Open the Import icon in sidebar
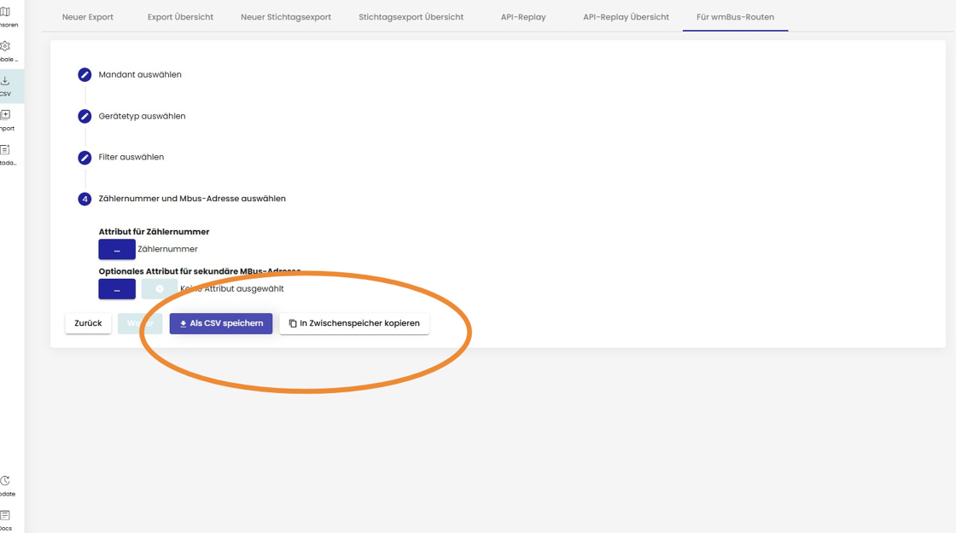This screenshot has height=533, width=956. click(x=5, y=115)
